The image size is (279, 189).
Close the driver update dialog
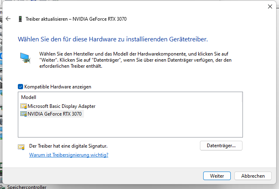pos(270,6)
